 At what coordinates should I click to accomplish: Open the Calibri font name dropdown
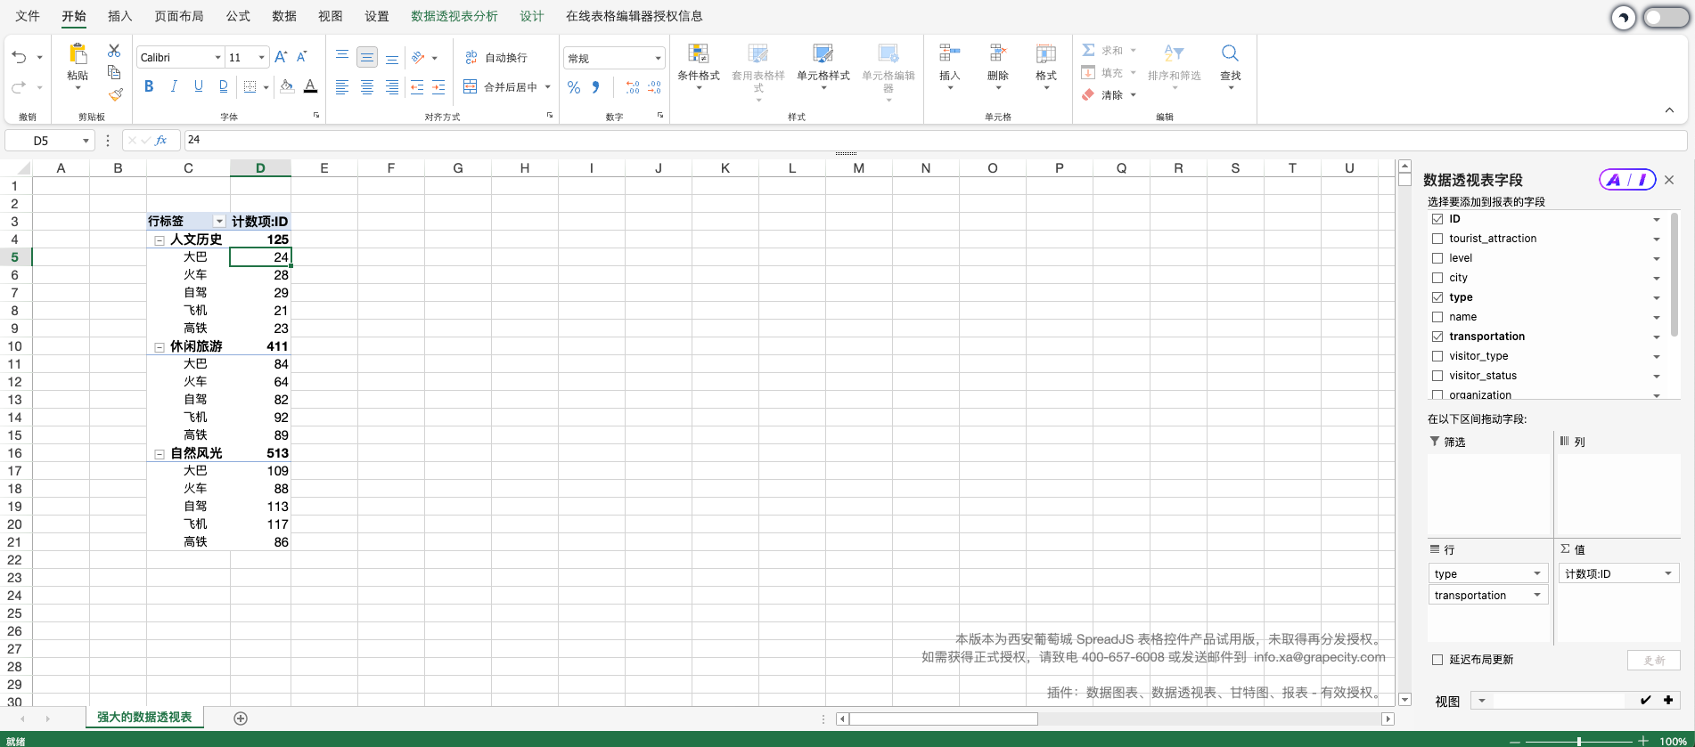point(217,58)
